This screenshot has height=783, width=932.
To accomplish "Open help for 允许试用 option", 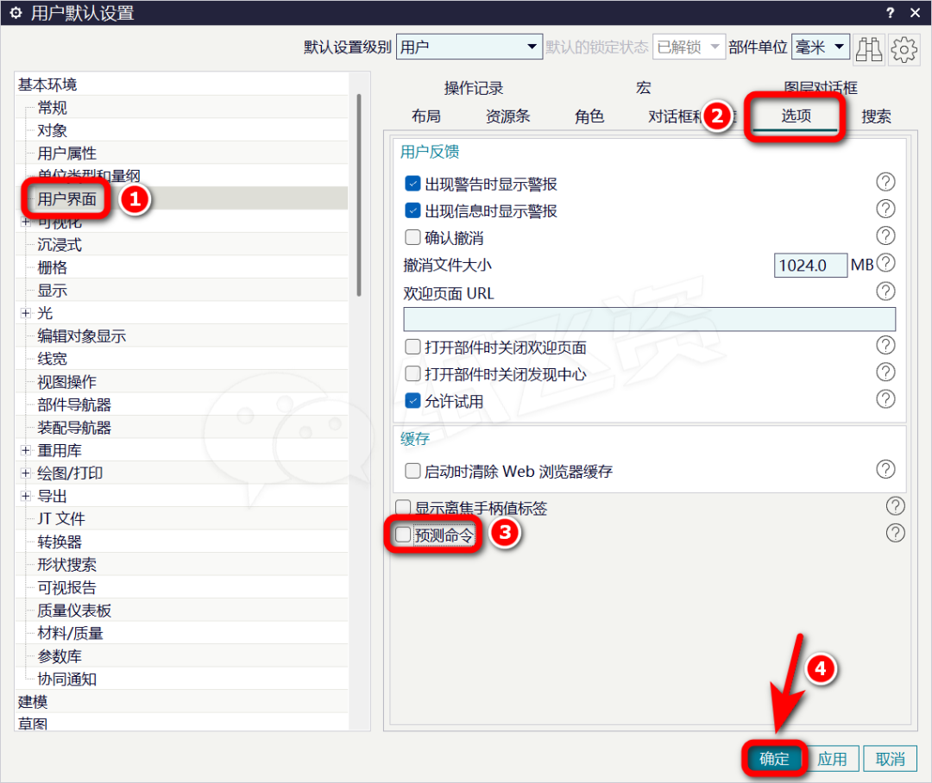I will tap(885, 398).
